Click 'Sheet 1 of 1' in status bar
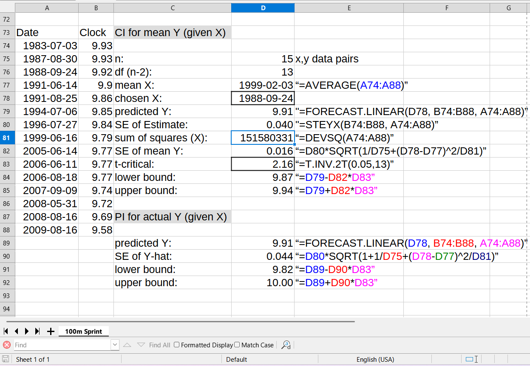The height and width of the screenshot is (366, 530). 33,359
